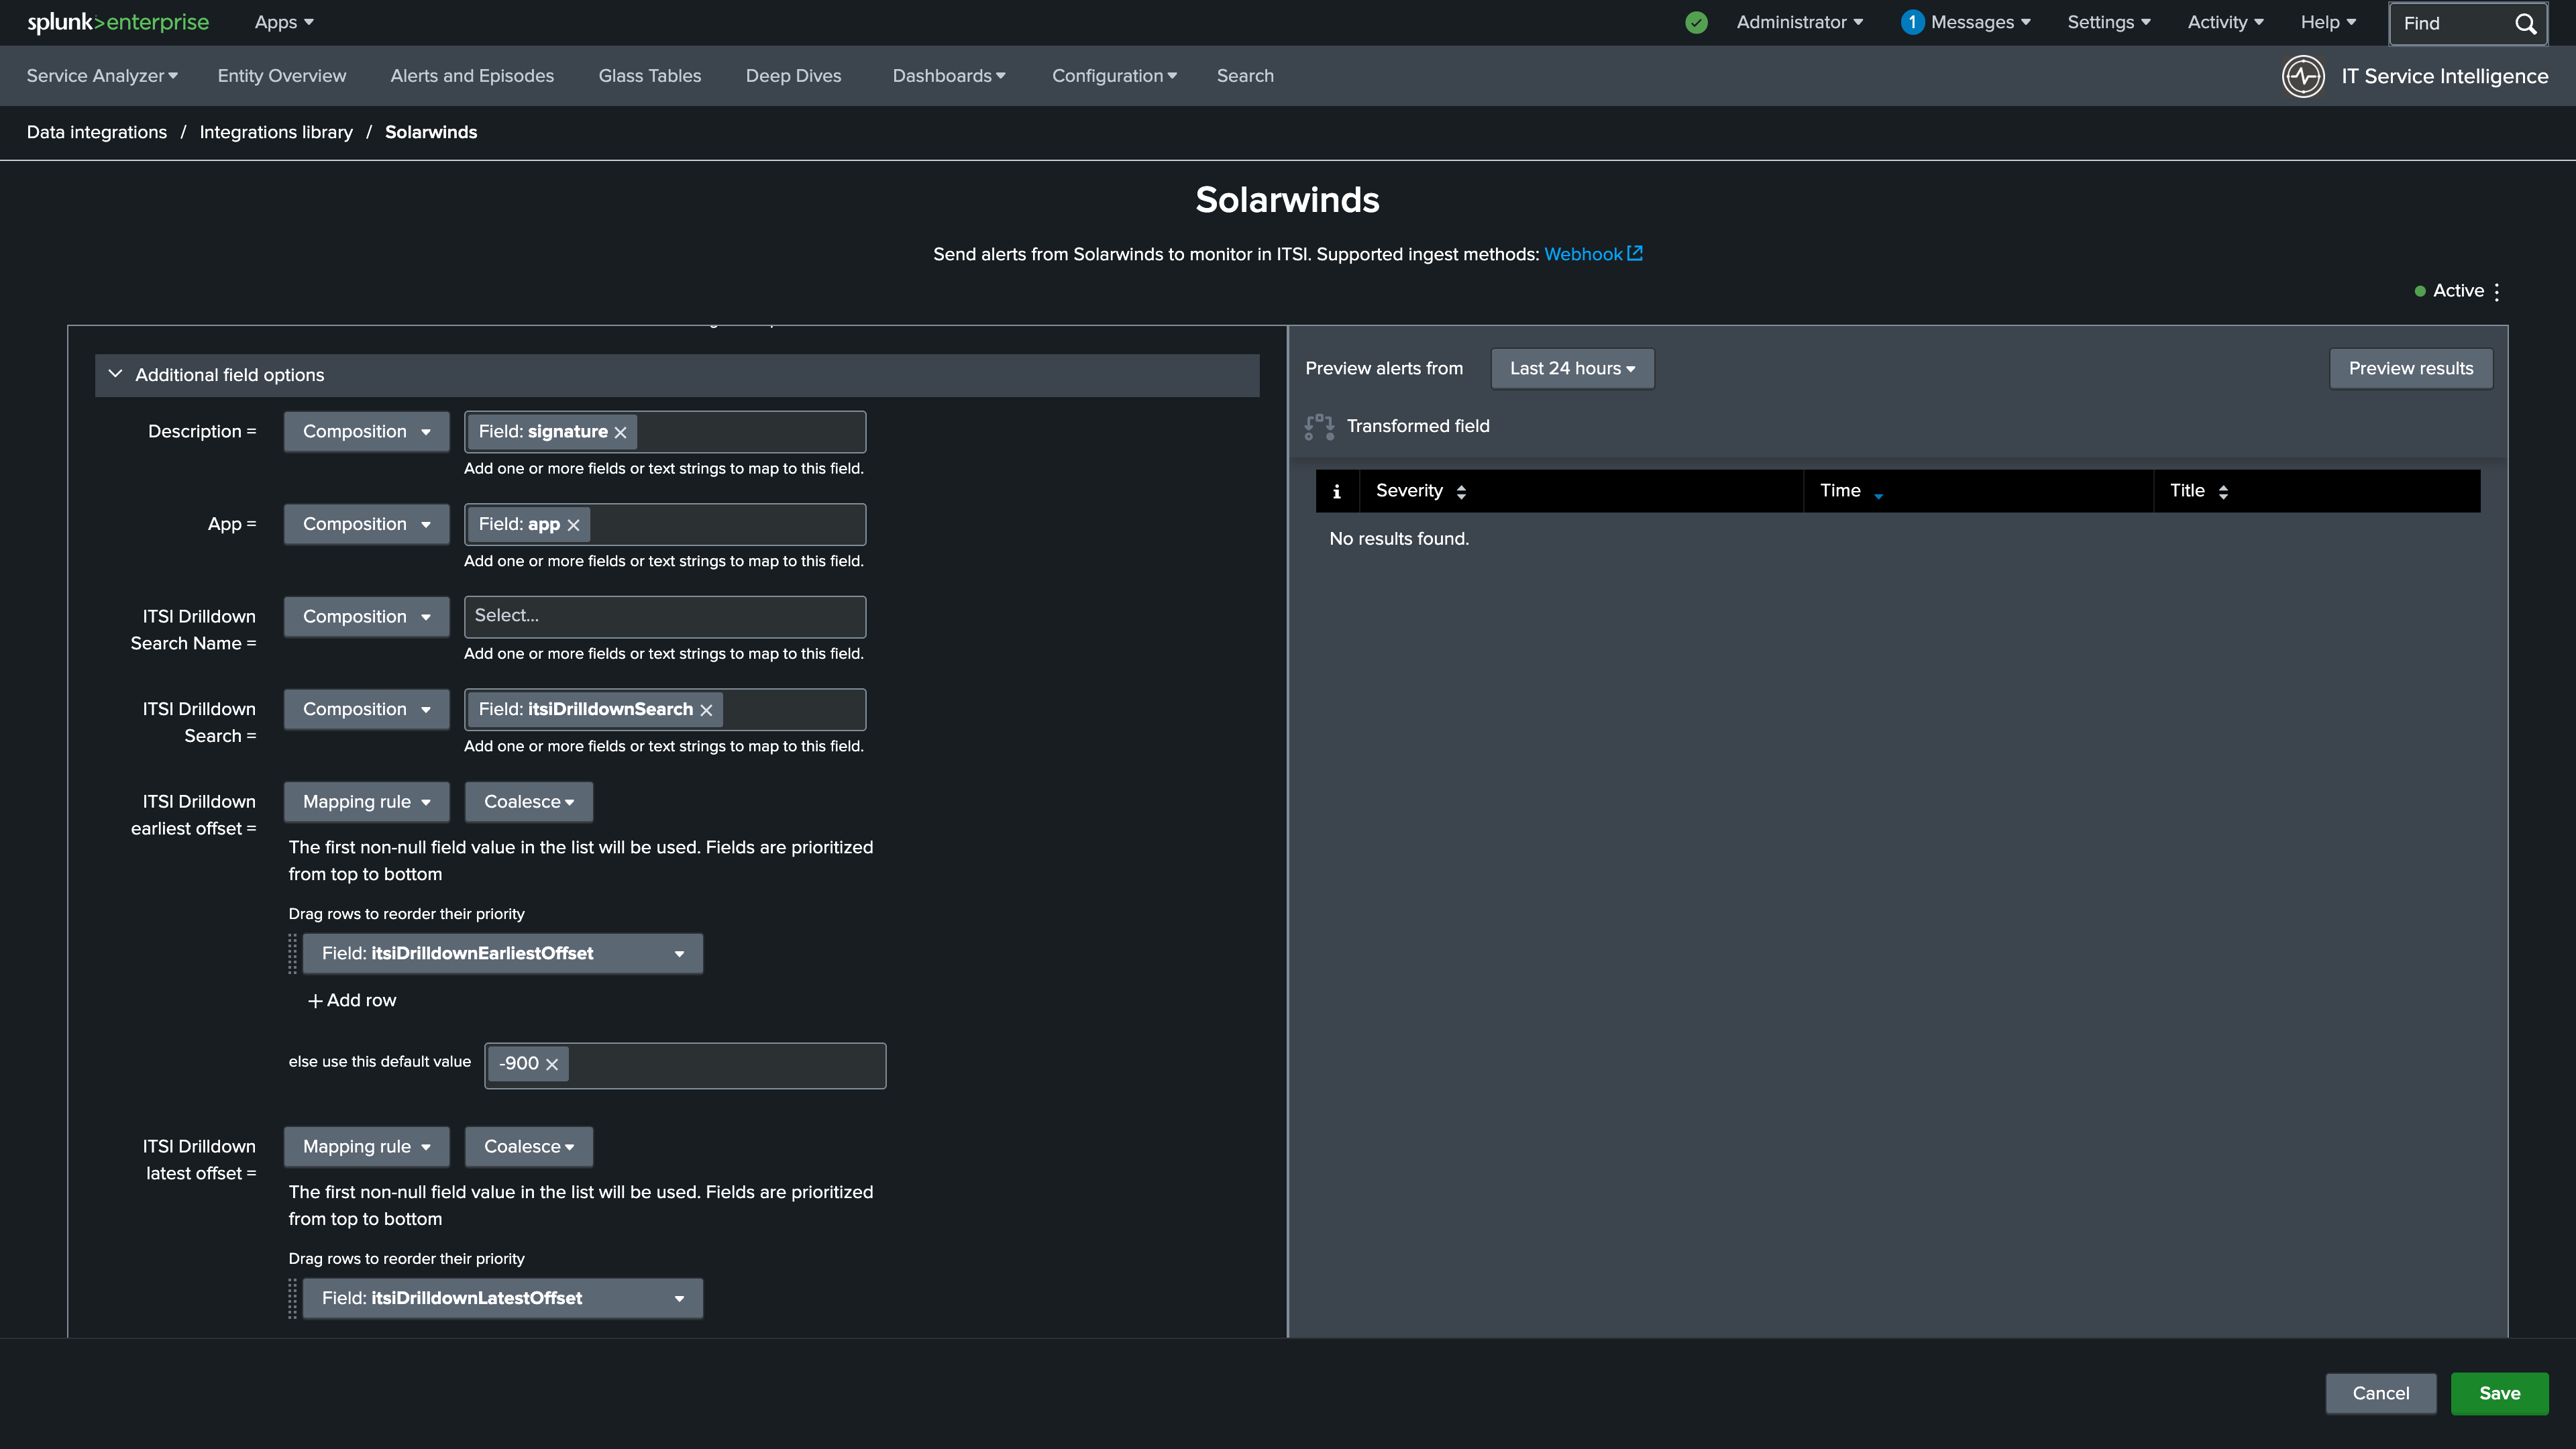
Task: Open earliest offset Mapping rule dropdown
Action: tap(366, 802)
